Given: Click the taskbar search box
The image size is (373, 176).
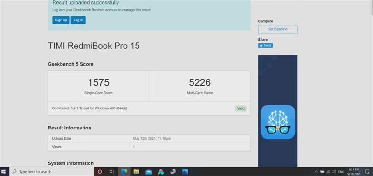Looking at the screenshot, I should click(52, 171).
